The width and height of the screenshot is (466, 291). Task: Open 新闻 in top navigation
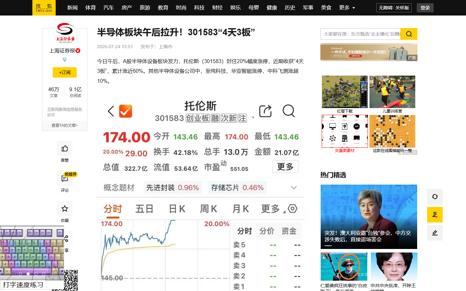72,8
